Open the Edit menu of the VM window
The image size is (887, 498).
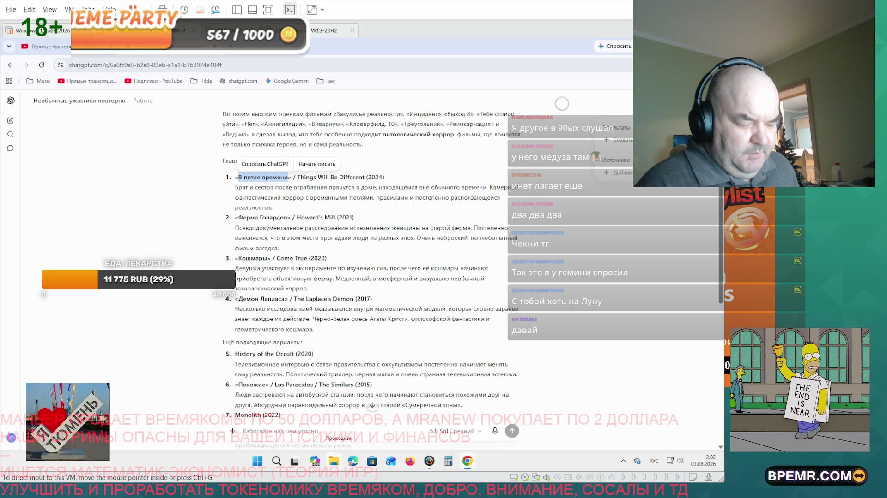coord(29,9)
